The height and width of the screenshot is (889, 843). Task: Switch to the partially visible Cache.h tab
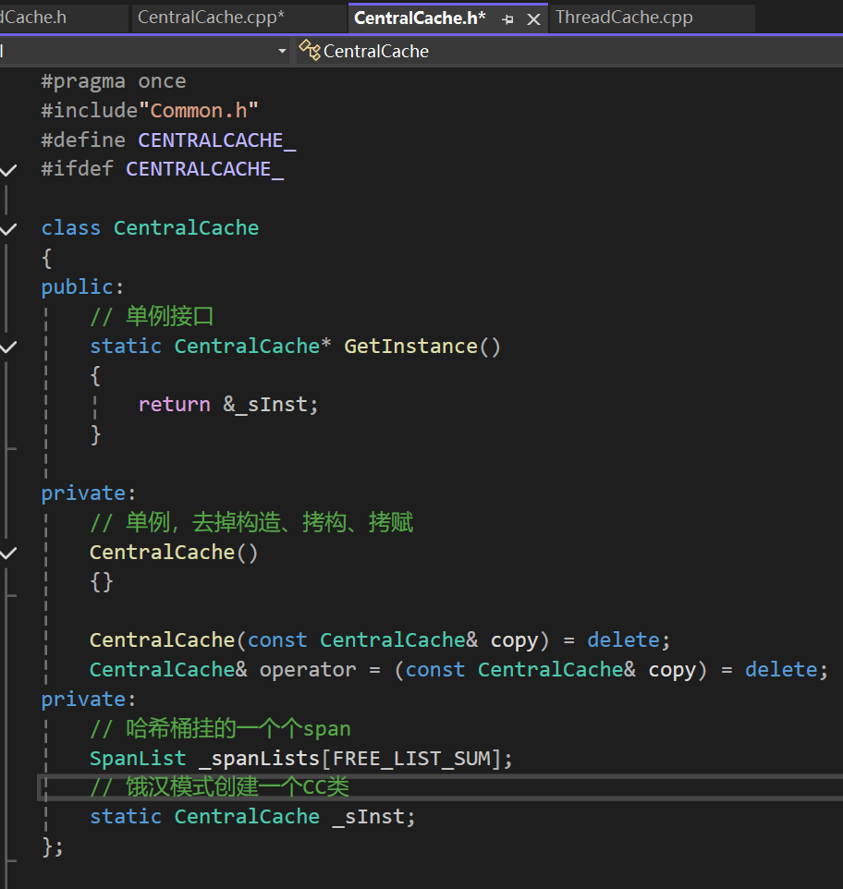click(33, 18)
